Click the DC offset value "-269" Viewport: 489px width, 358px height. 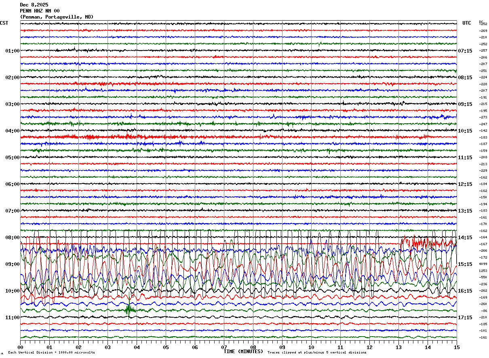coord(483,31)
